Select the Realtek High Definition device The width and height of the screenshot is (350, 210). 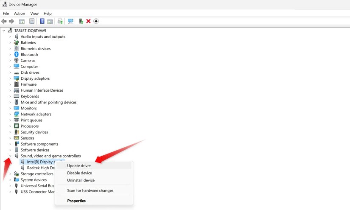click(41, 168)
